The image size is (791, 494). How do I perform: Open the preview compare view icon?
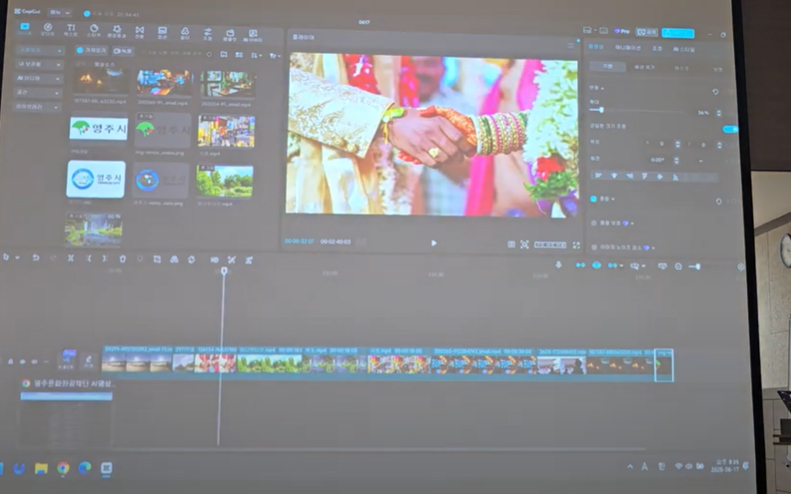click(511, 245)
